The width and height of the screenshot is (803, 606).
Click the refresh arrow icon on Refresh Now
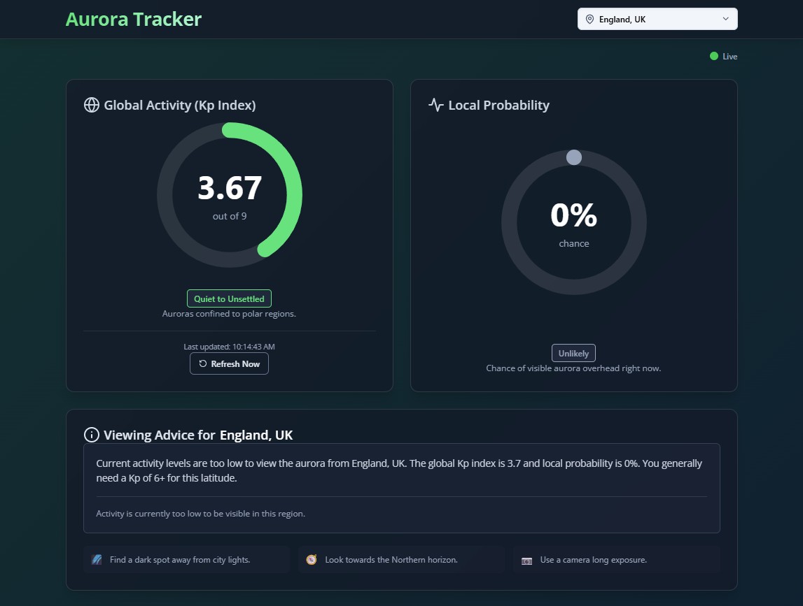pos(204,363)
